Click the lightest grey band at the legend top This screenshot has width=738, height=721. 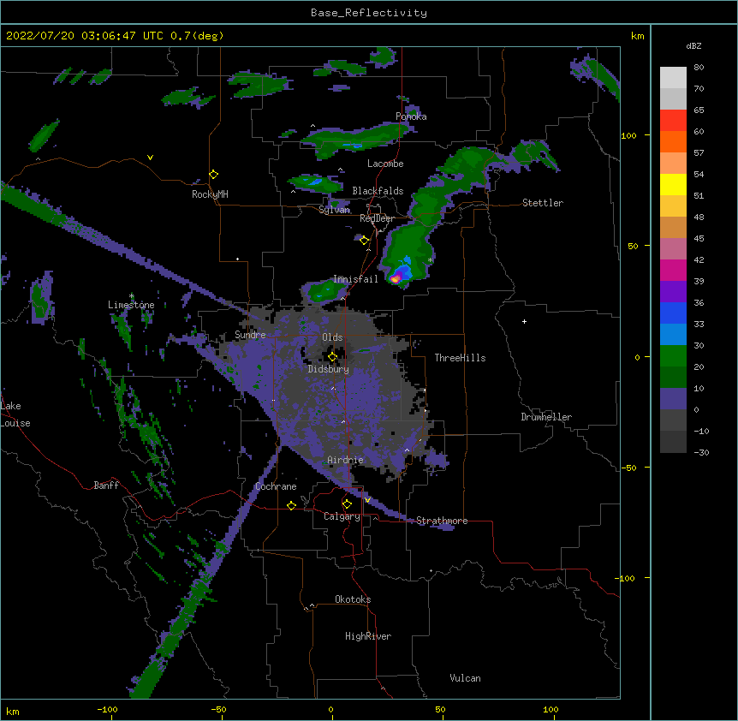[673, 78]
